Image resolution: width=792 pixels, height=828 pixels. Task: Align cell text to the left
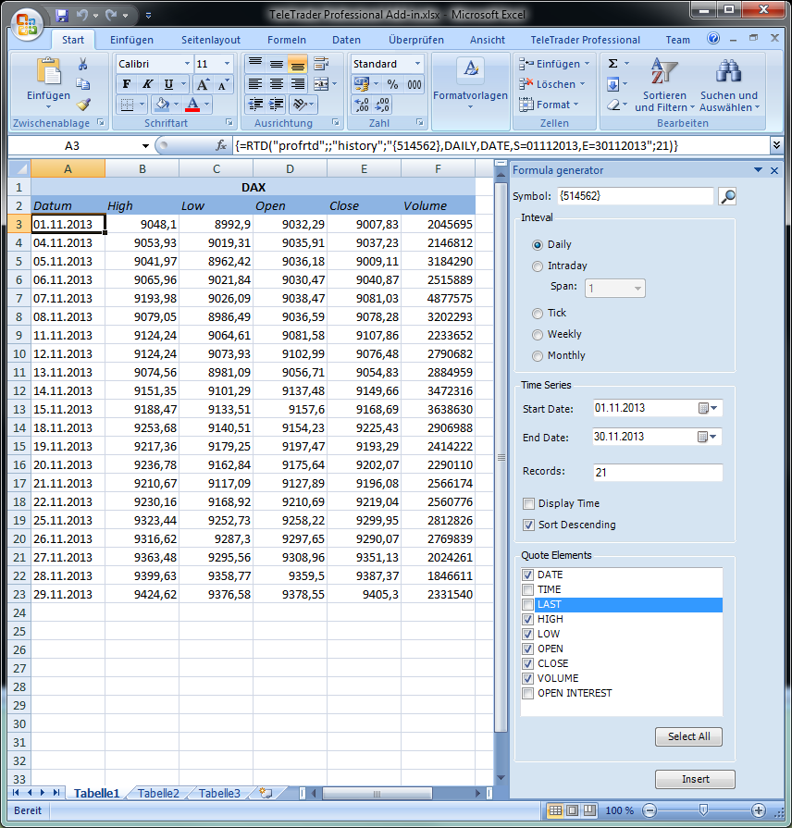[x=255, y=84]
